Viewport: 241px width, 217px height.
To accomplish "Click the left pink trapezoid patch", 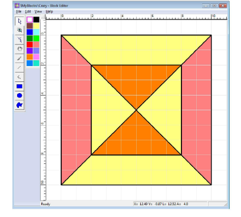I will tap(75, 110).
